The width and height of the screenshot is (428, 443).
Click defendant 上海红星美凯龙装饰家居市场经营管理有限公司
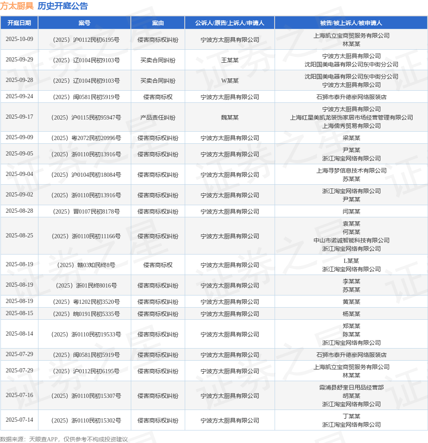pos(351,117)
